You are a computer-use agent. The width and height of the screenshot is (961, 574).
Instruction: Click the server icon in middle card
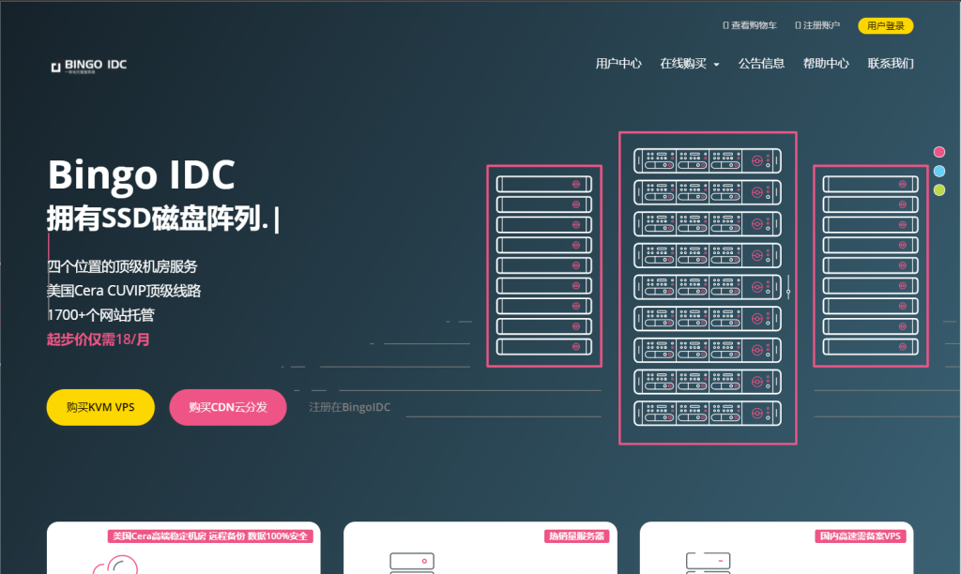[411, 562]
